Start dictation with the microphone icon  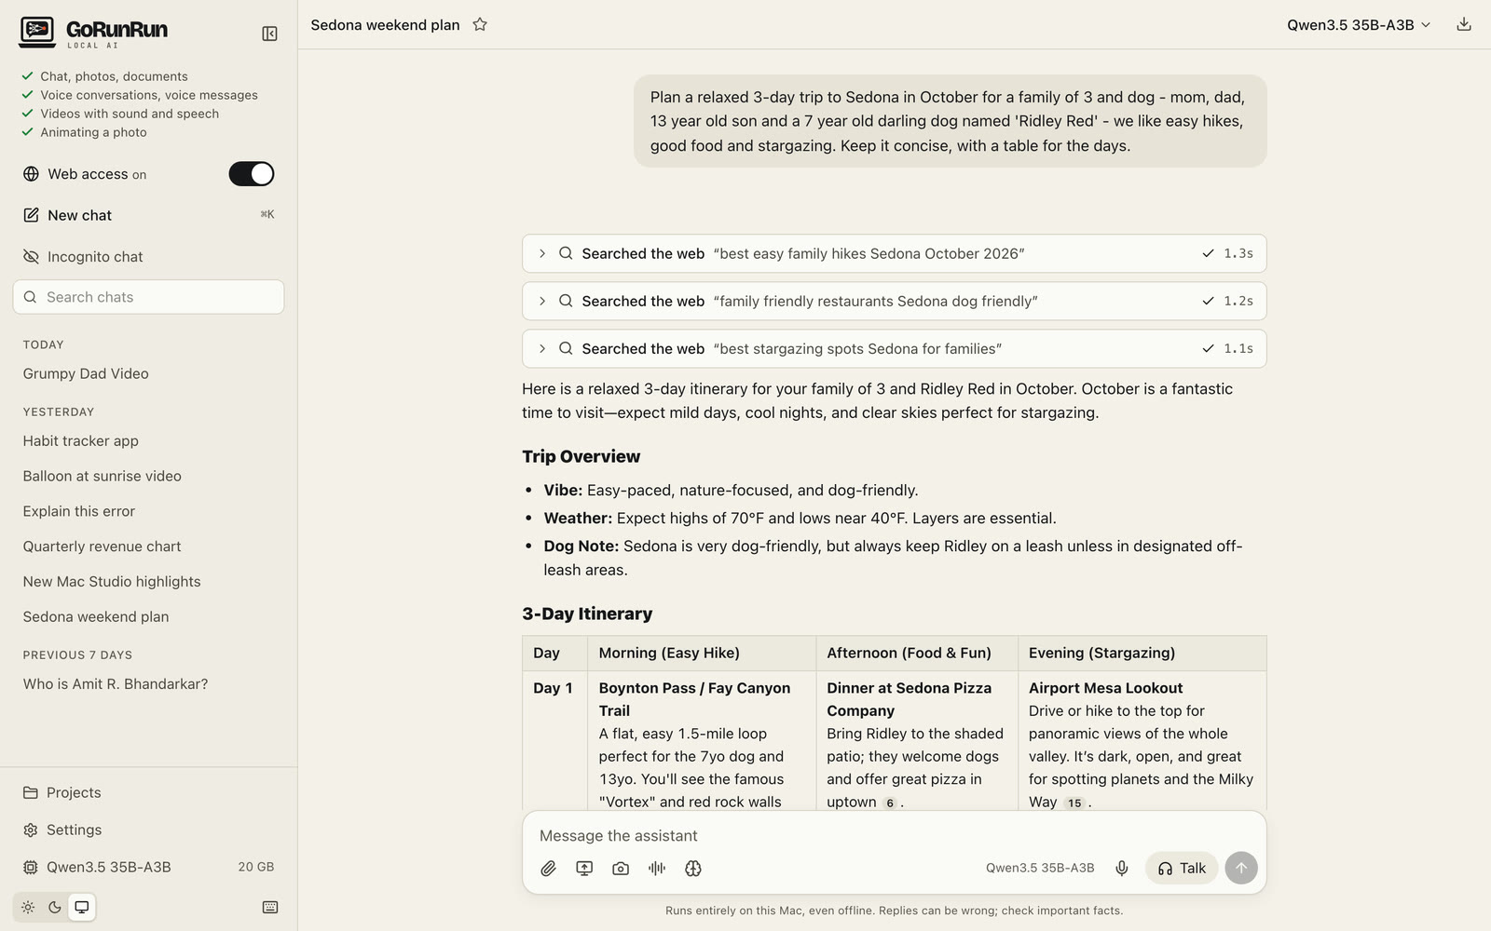(1122, 869)
